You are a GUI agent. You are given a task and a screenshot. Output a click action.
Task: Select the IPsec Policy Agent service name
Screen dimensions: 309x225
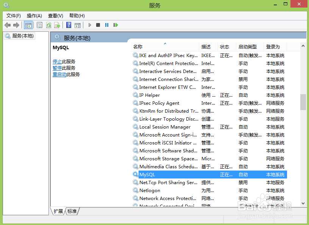(159, 103)
